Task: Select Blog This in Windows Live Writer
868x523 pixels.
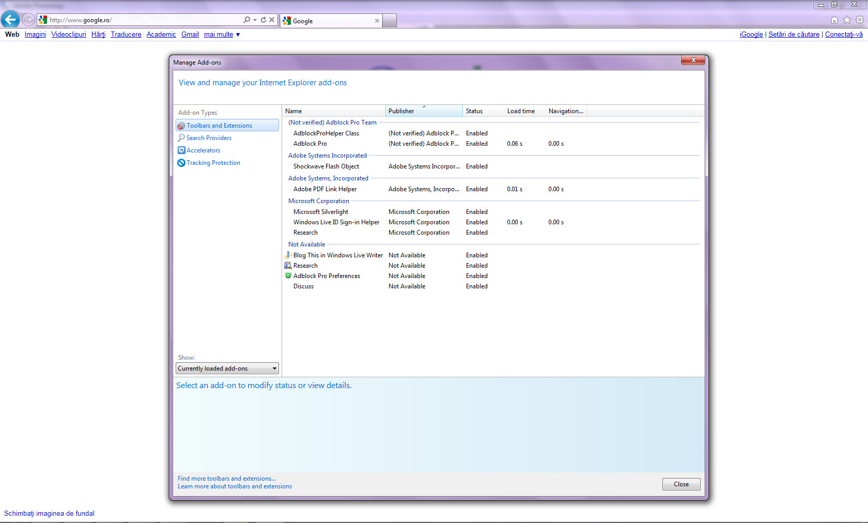Action: pyautogui.click(x=491, y=255)
